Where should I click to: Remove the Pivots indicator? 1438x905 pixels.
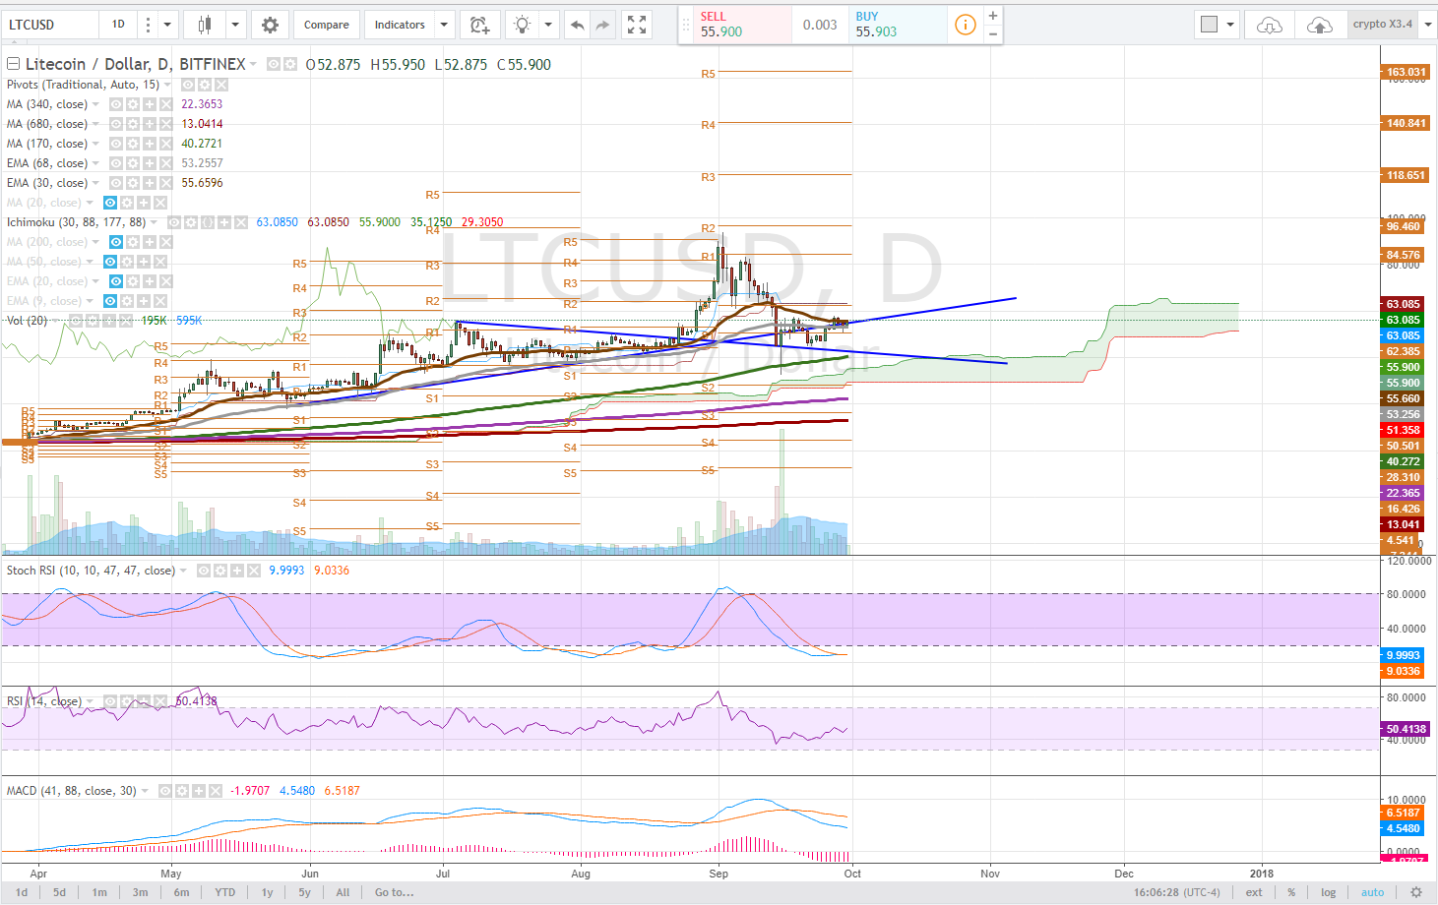coord(221,85)
